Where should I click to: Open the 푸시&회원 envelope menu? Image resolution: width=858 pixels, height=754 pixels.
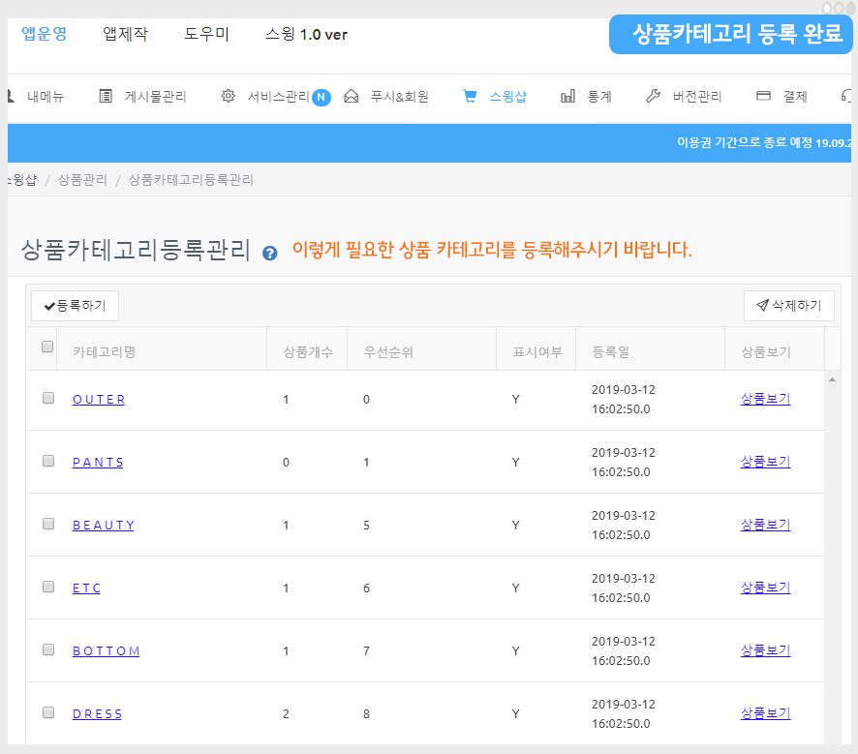386,97
